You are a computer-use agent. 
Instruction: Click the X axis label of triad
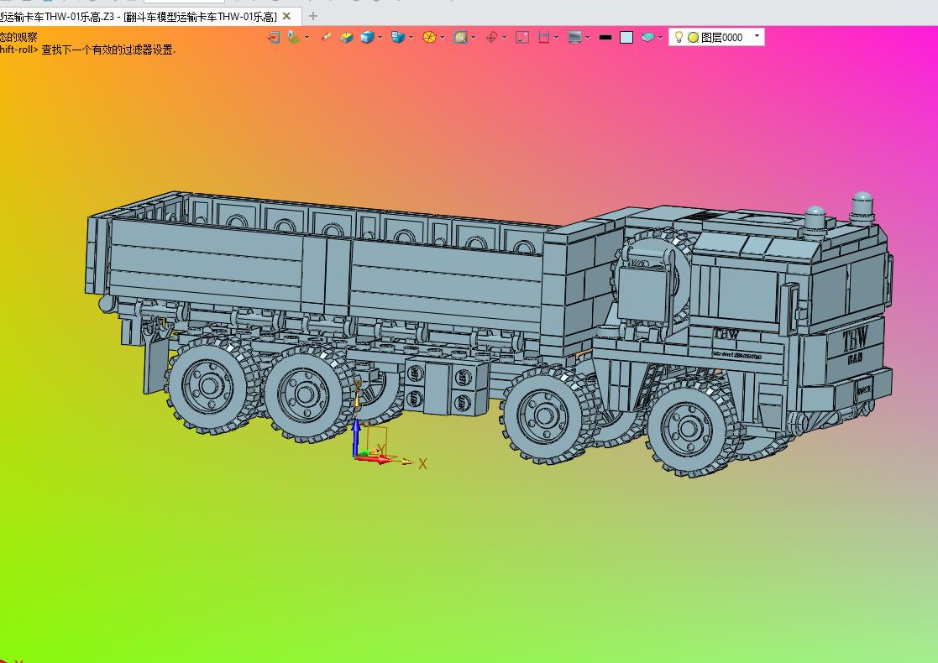click(x=422, y=464)
